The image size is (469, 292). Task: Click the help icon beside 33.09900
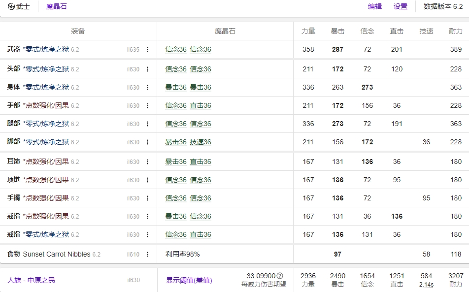(x=280, y=276)
